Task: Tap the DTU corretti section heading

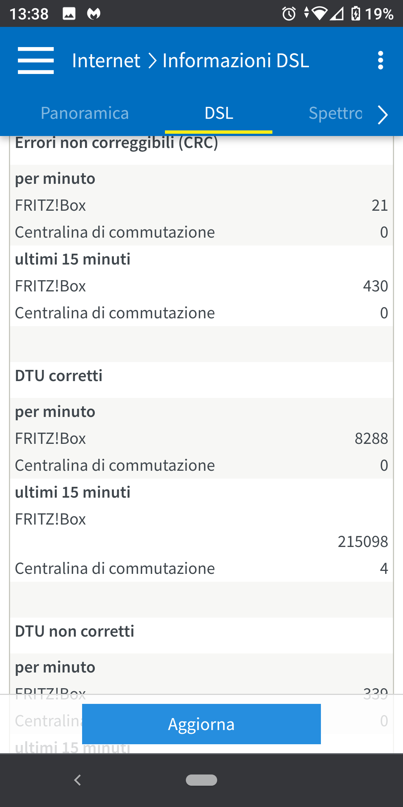Action: click(x=59, y=376)
